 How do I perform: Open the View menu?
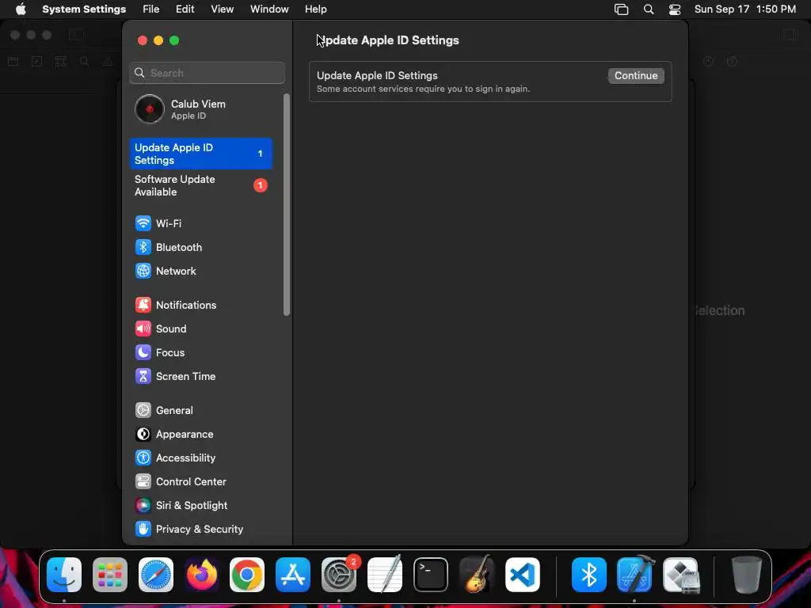[x=222, y=9]
